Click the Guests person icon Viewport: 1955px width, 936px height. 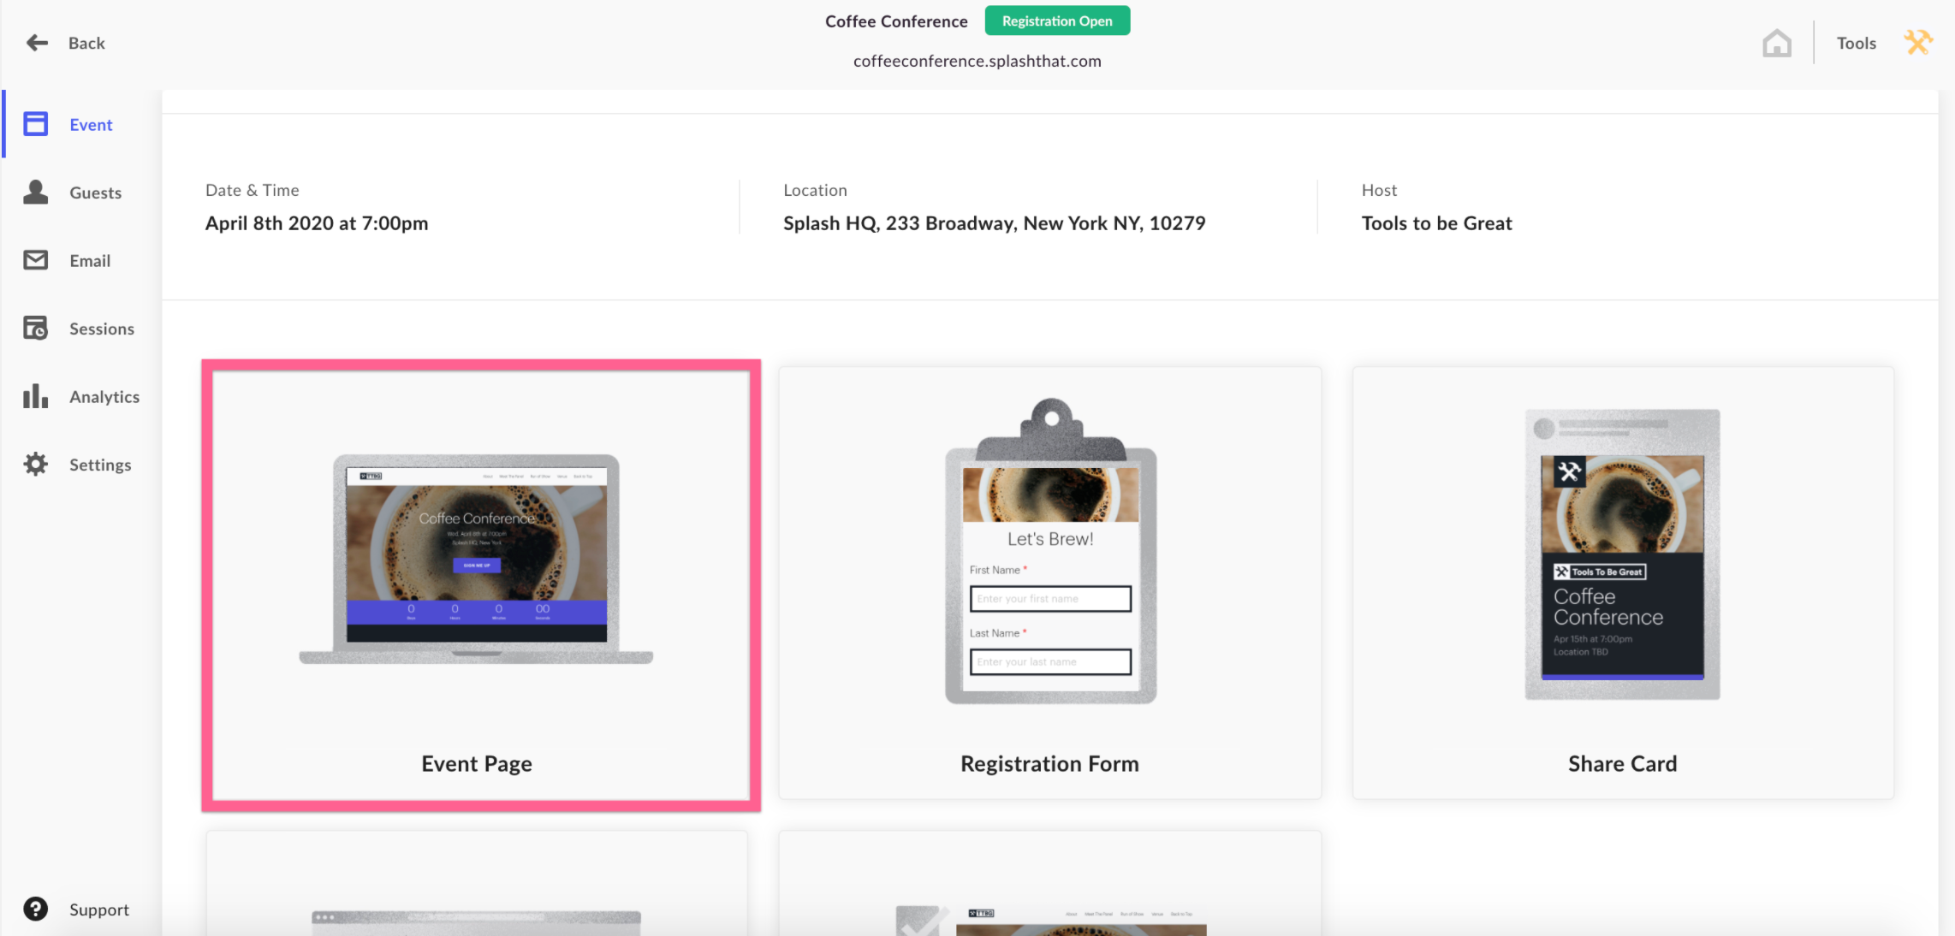click(x=35, y=192)
